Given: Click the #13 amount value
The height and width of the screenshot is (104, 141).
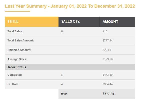Looking at the screenshot, I should point(105,31).
